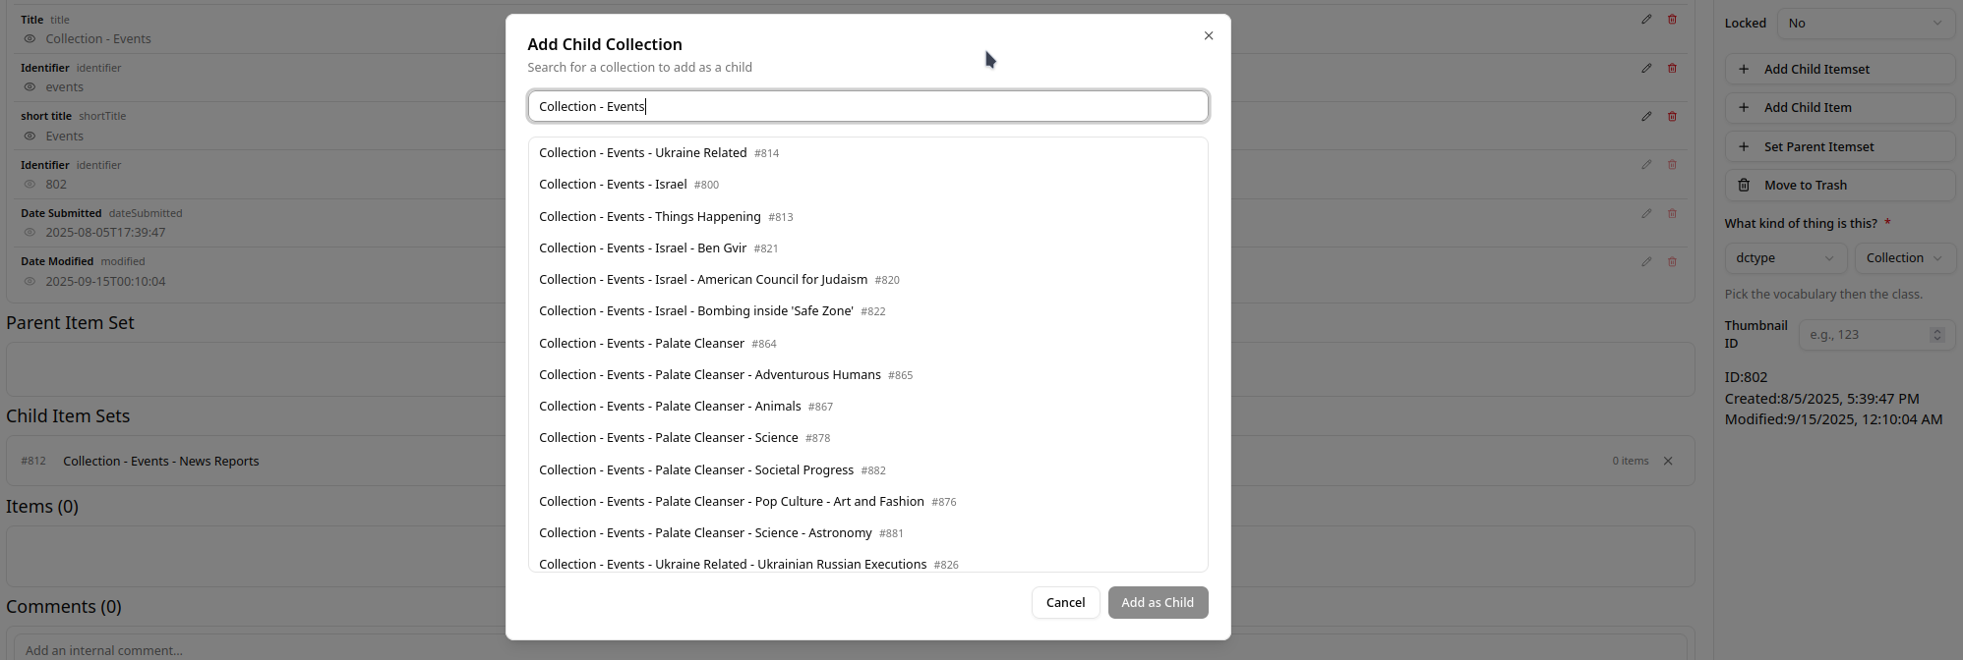The width and height of the screenshot is (1963, 660).
Task: Close the Add Child Collection dialog
Action: point(1209,35)
